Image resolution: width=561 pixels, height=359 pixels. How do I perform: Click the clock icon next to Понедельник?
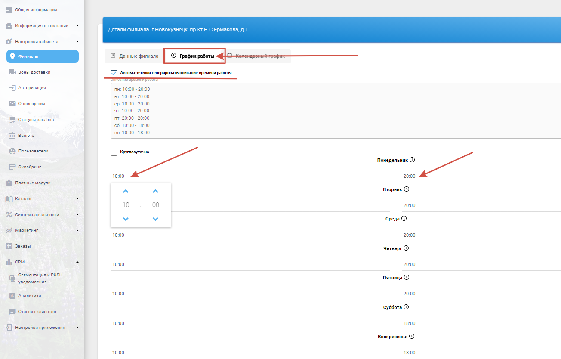pyautogui.click(x=412, y=160)
